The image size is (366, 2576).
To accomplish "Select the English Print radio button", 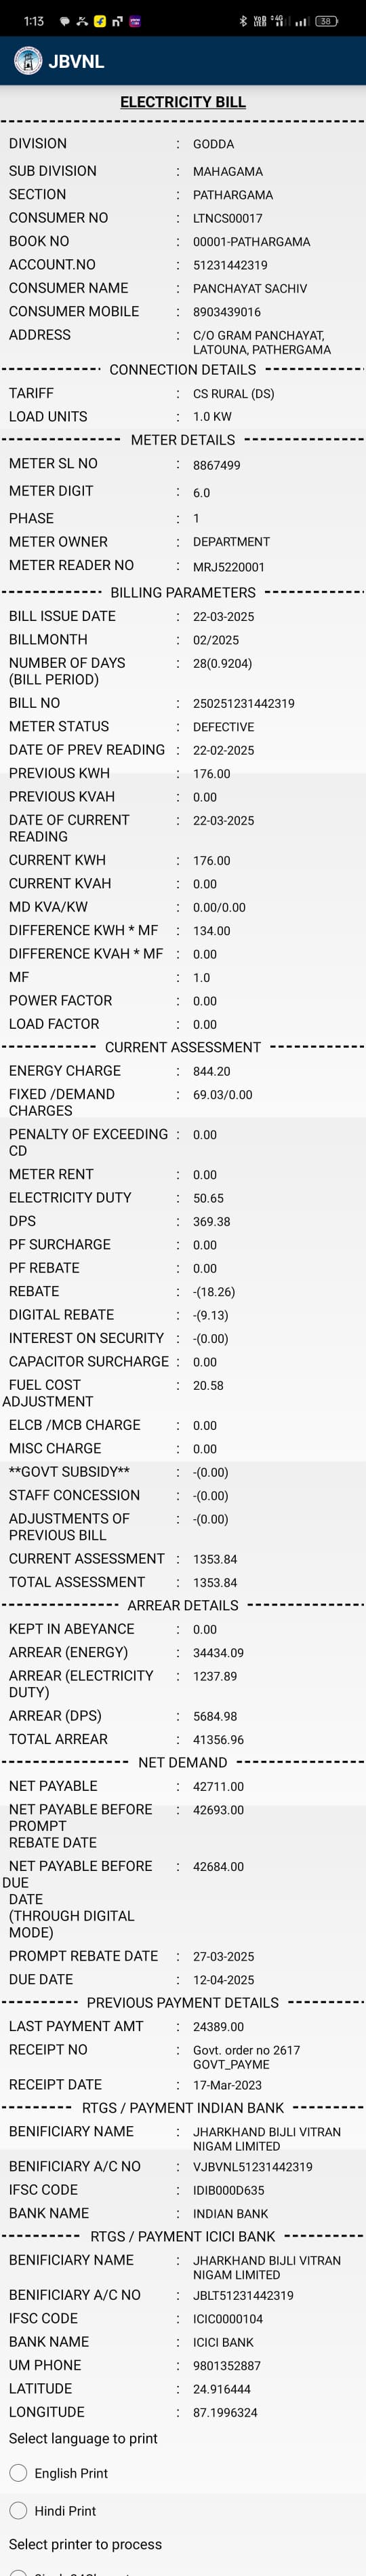I will pos(18,2472).
